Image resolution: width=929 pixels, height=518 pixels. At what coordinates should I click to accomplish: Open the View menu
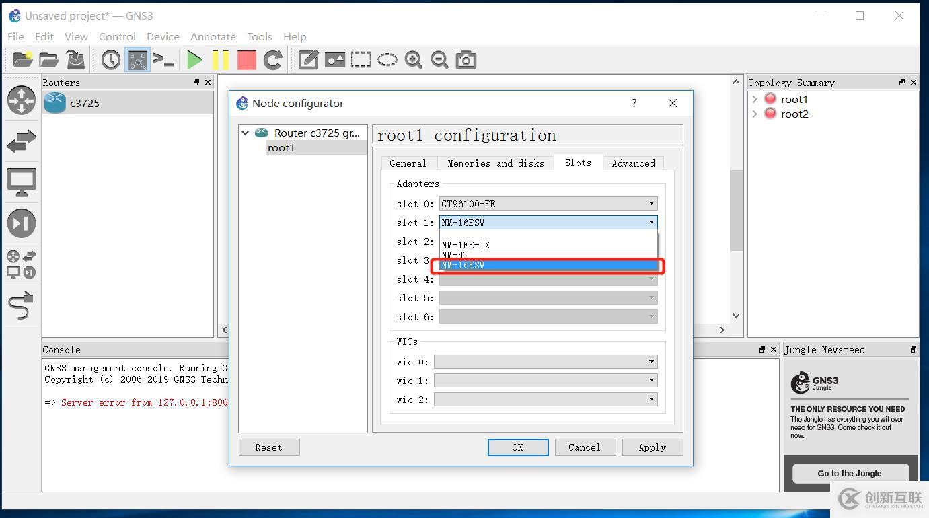(x=76, y=36)
